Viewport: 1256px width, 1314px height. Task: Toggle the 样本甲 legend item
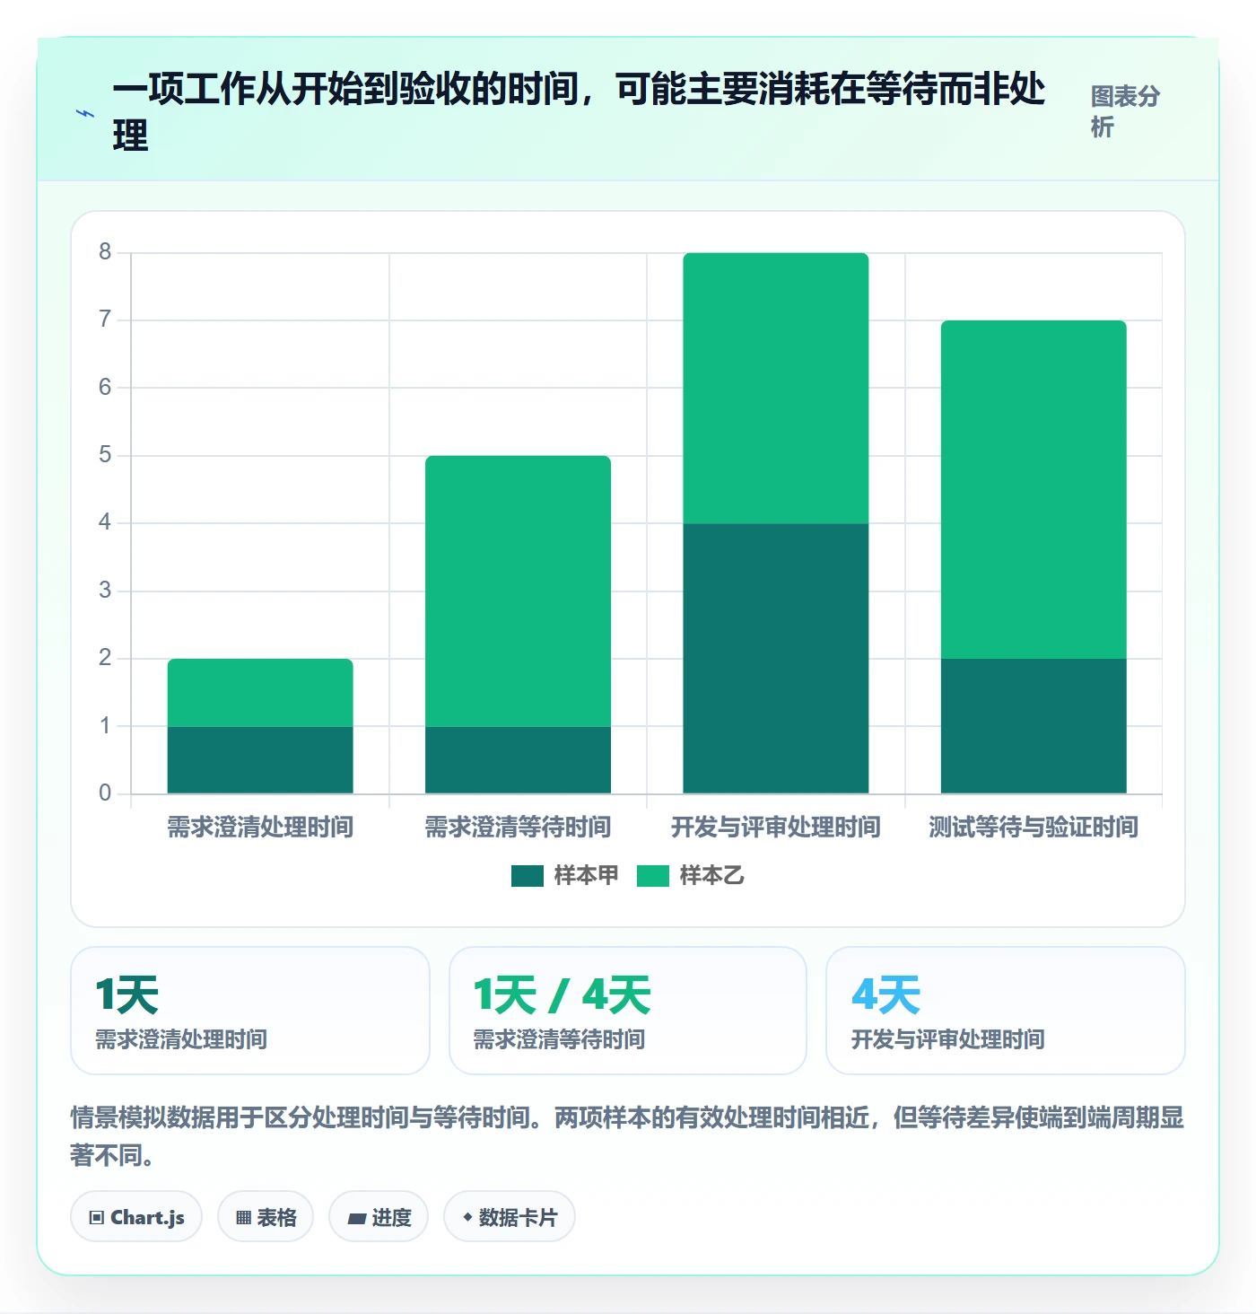[565, 875]
